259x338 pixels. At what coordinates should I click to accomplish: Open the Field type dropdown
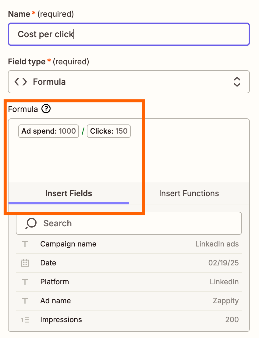tap(129, 82)
